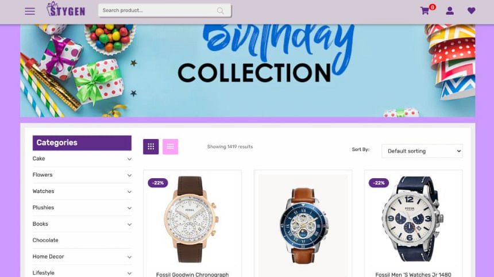Open the user account icon
The image size is (494, 277).
450,11
